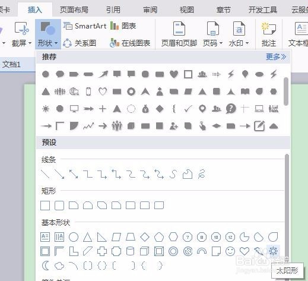Select the freeform polygon line shape
The height and width of the screenshot is (281, 308).
pyautogui.click(x=188, y=174)
